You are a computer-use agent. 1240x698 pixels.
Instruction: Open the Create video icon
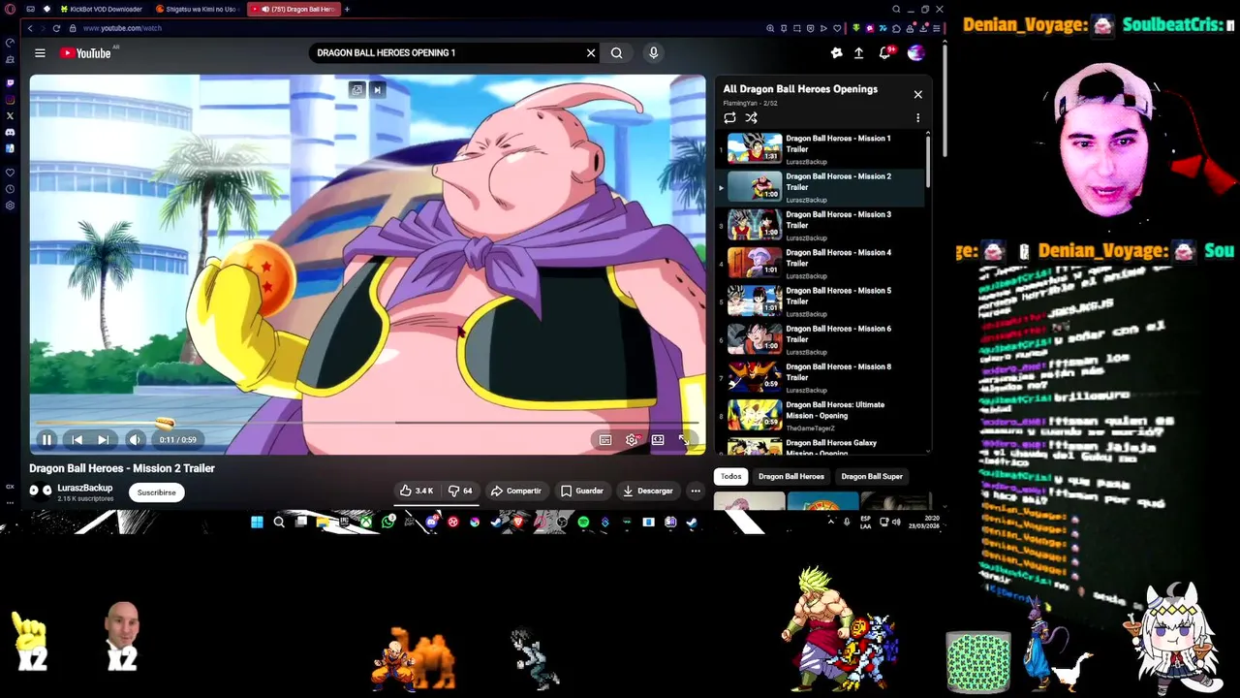[x=858, y=53]
